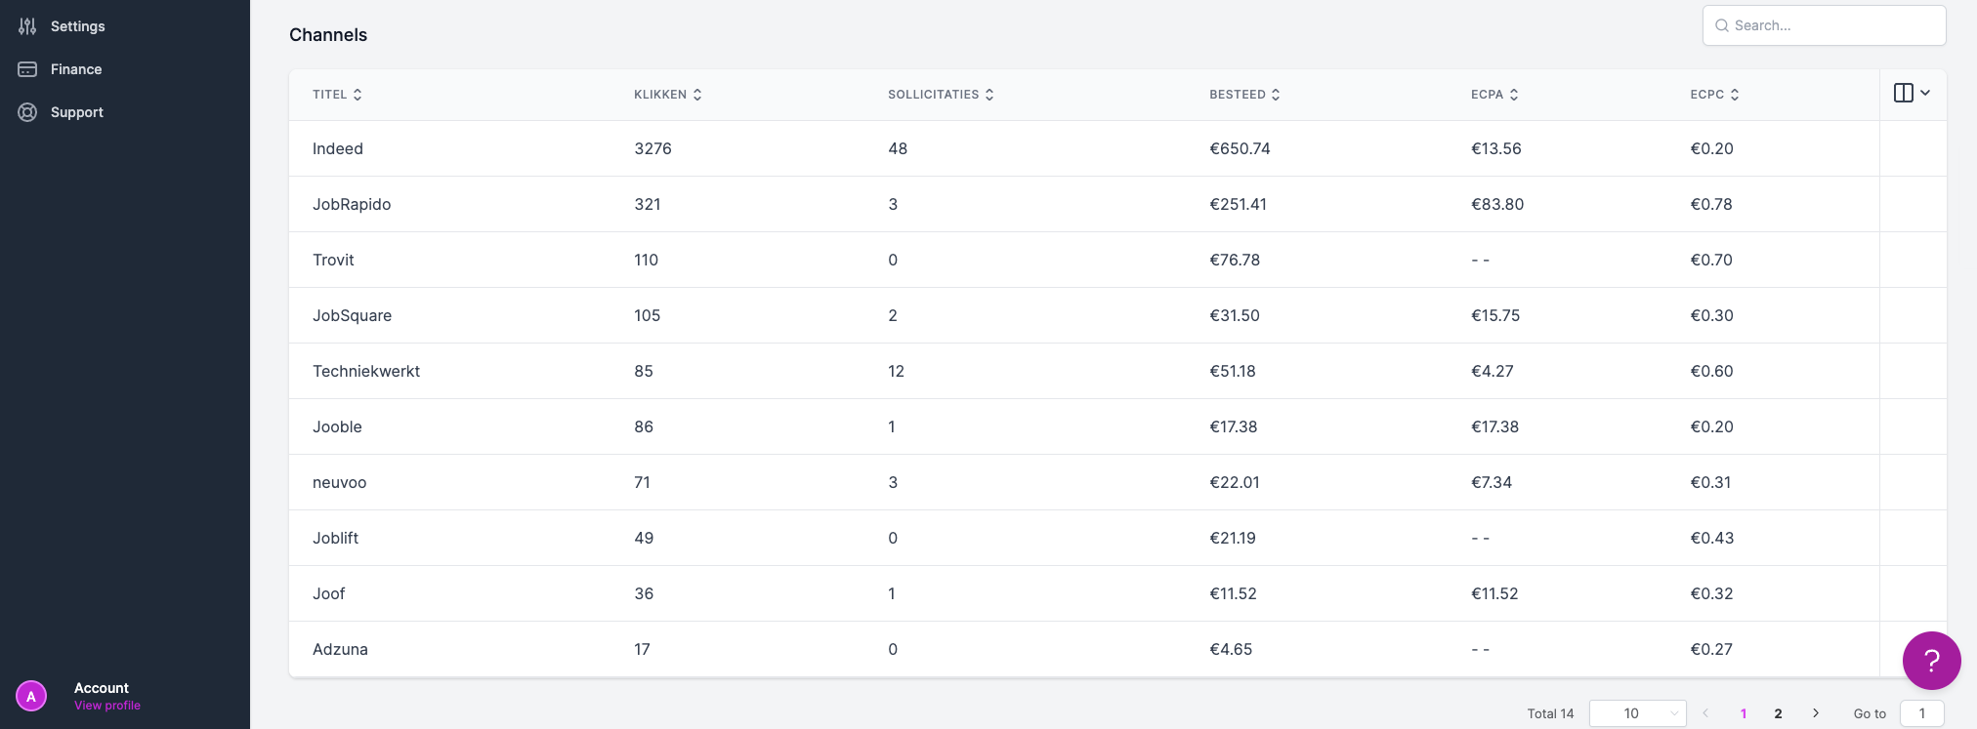1977x729 pixels.
Task: Open Finance from the sidebar
Action: 76,69
